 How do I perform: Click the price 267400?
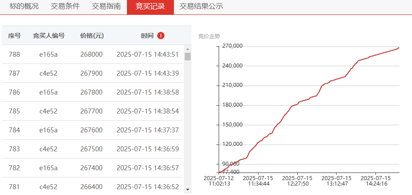[91, 168]
